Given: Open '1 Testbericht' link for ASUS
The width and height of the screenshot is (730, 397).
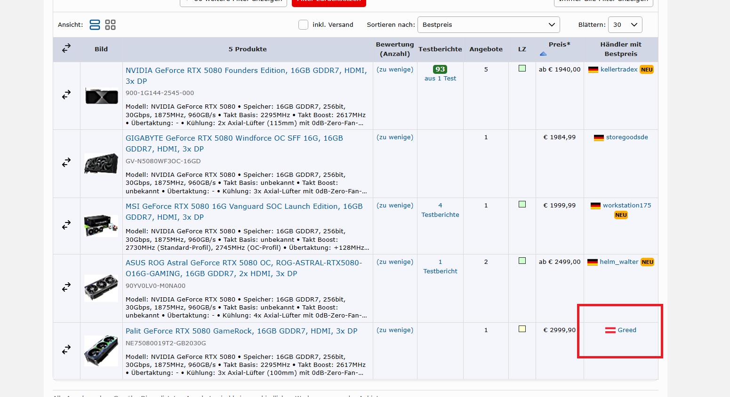Looking at the screenshot, I should click(440, 267).
